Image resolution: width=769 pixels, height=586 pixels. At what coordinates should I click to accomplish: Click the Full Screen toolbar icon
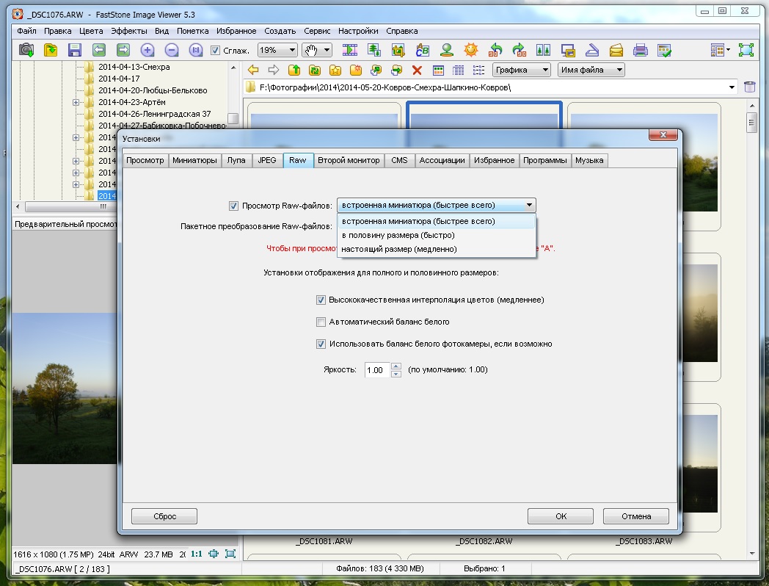(x=746, y=50)
